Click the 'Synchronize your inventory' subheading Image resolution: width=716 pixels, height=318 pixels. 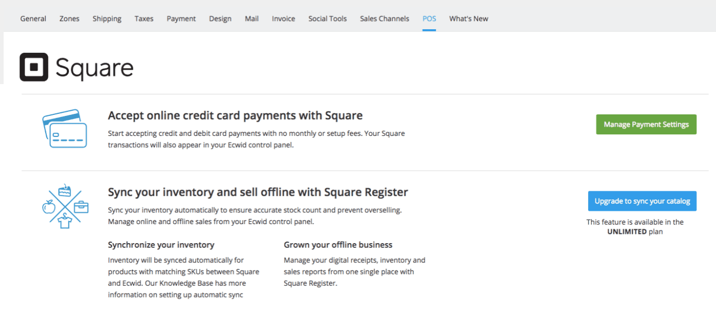(x=161, y=245)
